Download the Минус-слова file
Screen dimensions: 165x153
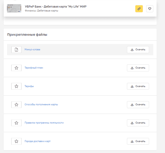[138, 50]
